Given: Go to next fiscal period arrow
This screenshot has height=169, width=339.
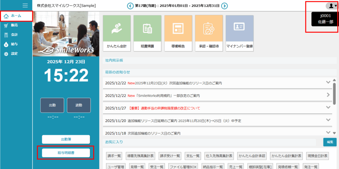Looking at the screenshot, I should pos(224,6).
